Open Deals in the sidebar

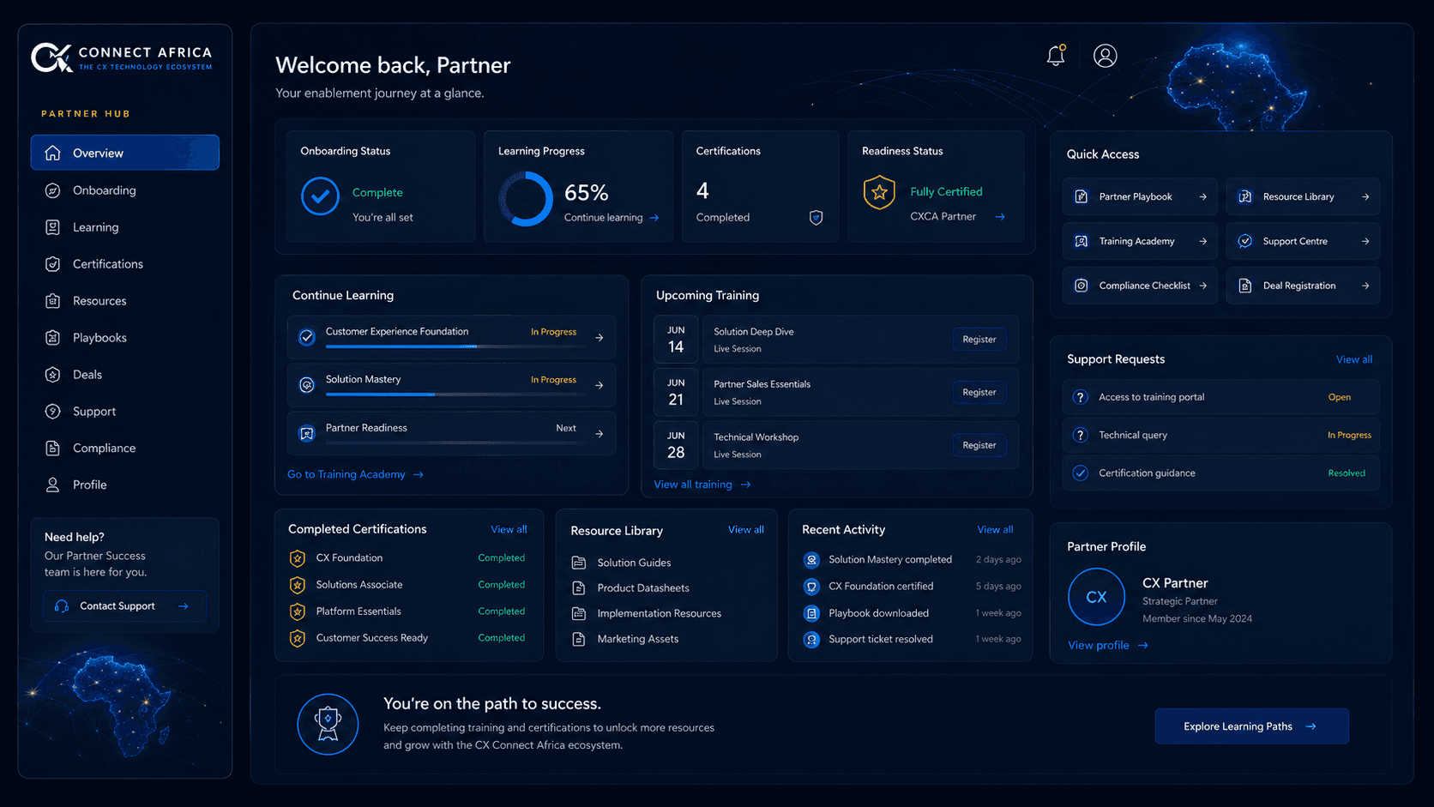pos(125,375)
